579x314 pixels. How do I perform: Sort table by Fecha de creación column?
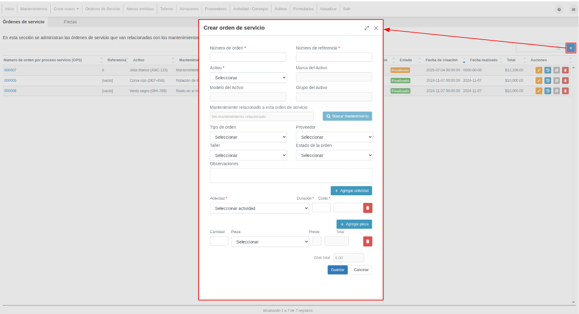tap(441, 60)
